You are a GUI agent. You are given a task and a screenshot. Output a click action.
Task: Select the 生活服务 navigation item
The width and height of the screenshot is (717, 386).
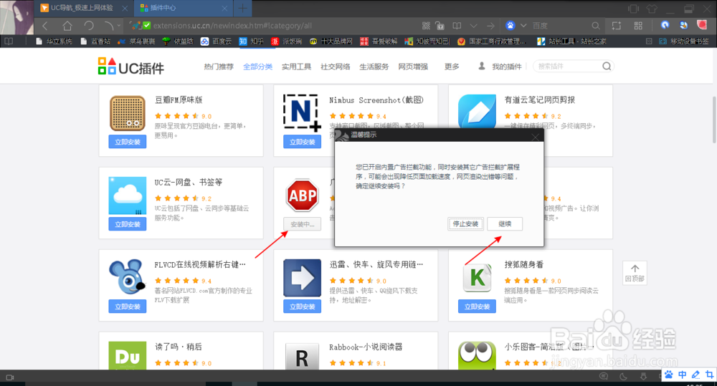point(374,67)
